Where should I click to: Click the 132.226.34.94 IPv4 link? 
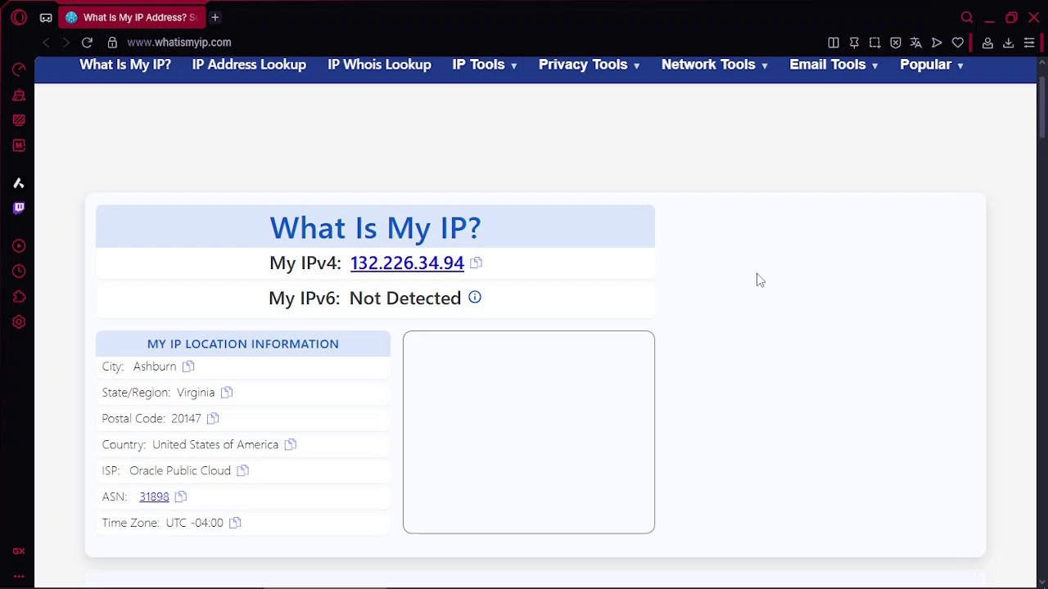pos(407,263)
